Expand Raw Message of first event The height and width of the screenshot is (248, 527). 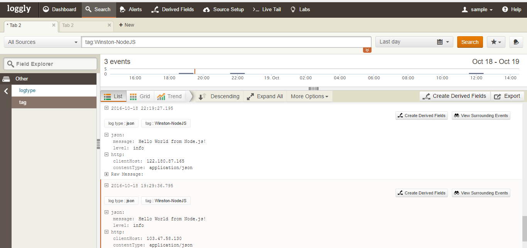[x=106, y=174]
